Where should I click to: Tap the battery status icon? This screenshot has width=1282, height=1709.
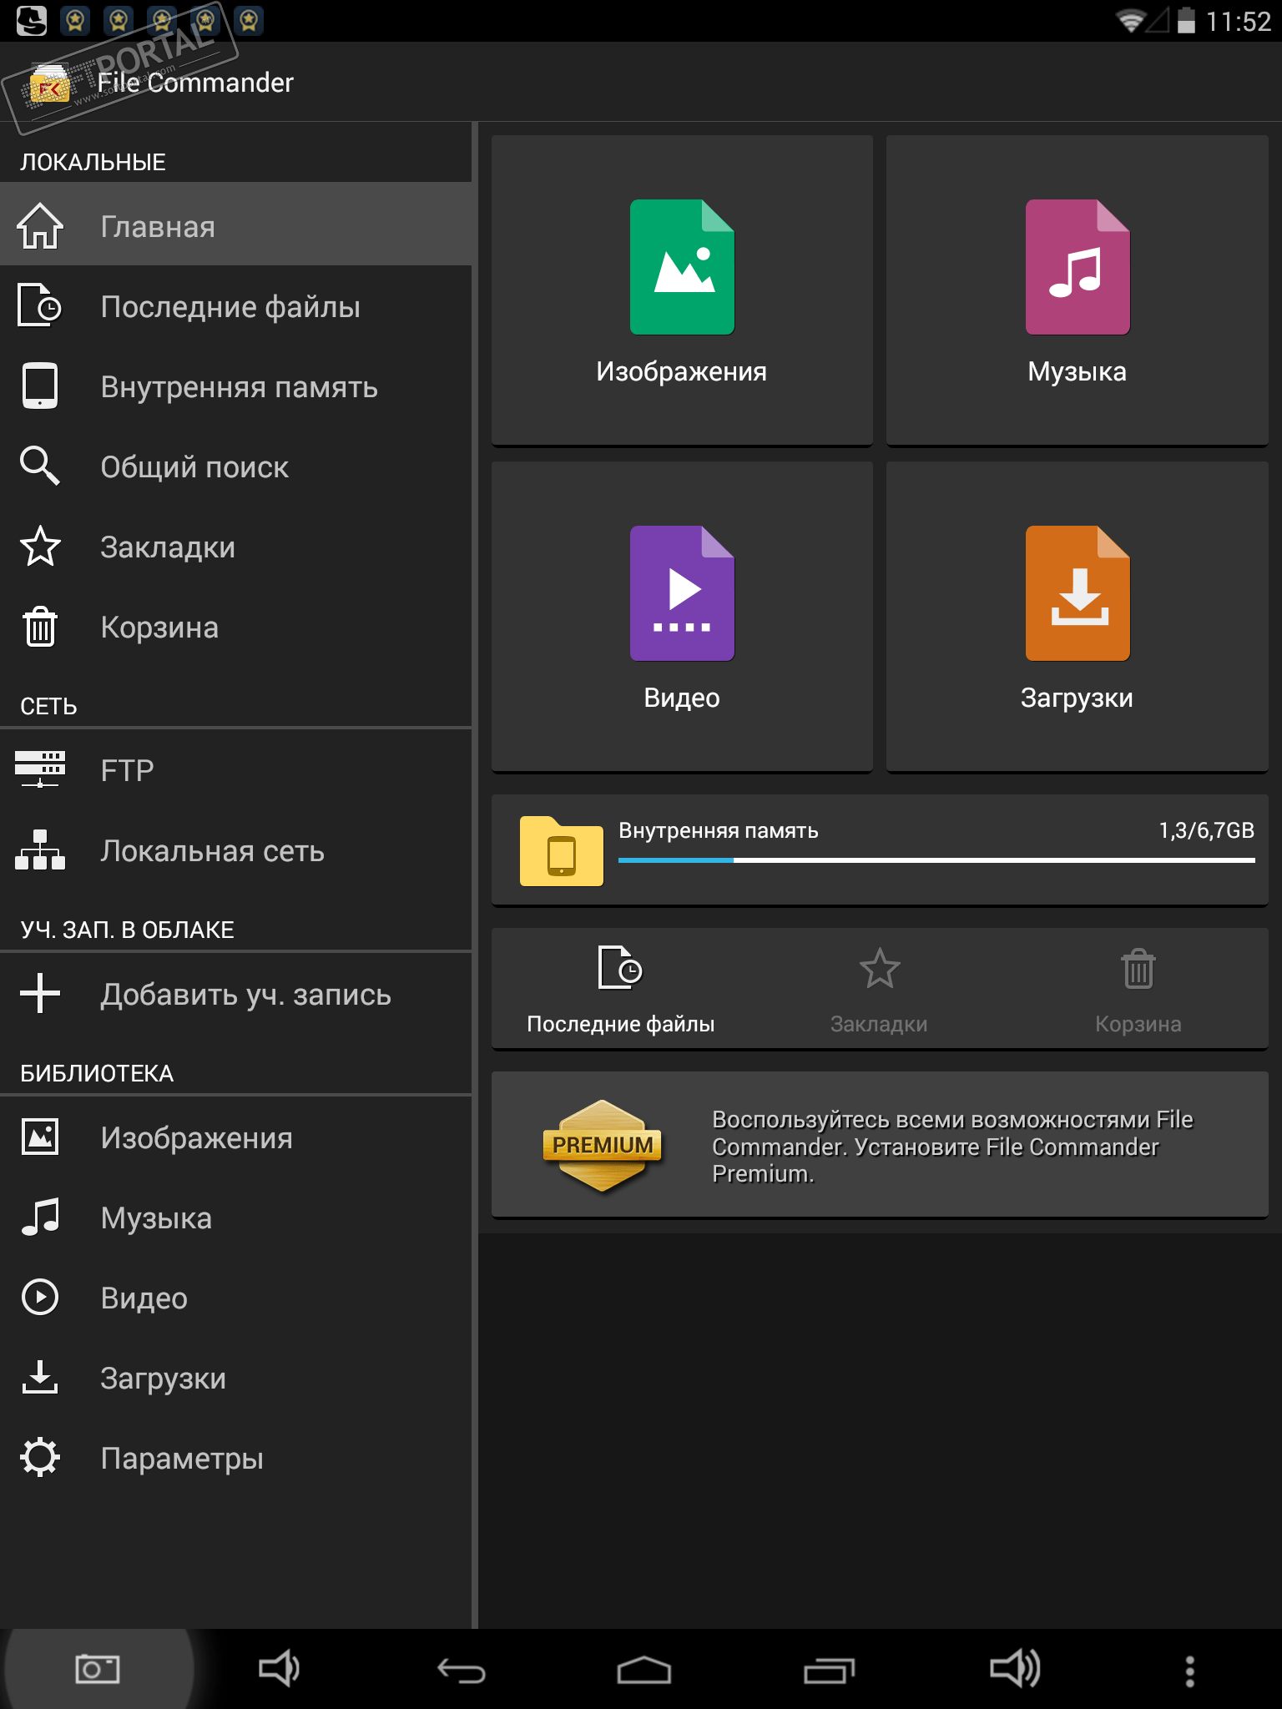[1186, 20]
